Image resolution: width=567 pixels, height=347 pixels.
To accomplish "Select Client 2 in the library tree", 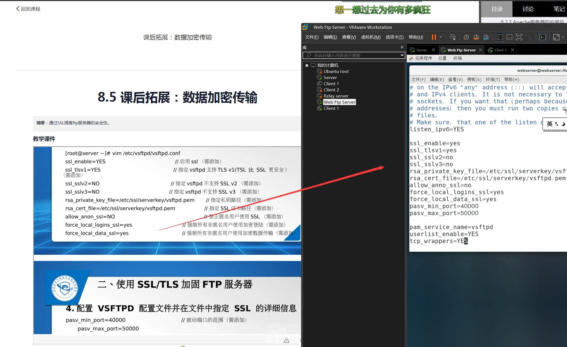I will (x=331, y=90).
